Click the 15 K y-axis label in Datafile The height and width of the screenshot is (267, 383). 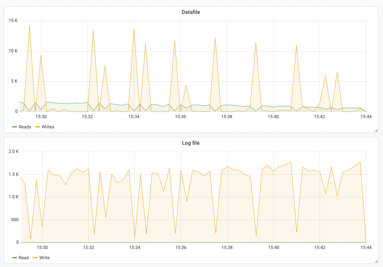point(13,20)
